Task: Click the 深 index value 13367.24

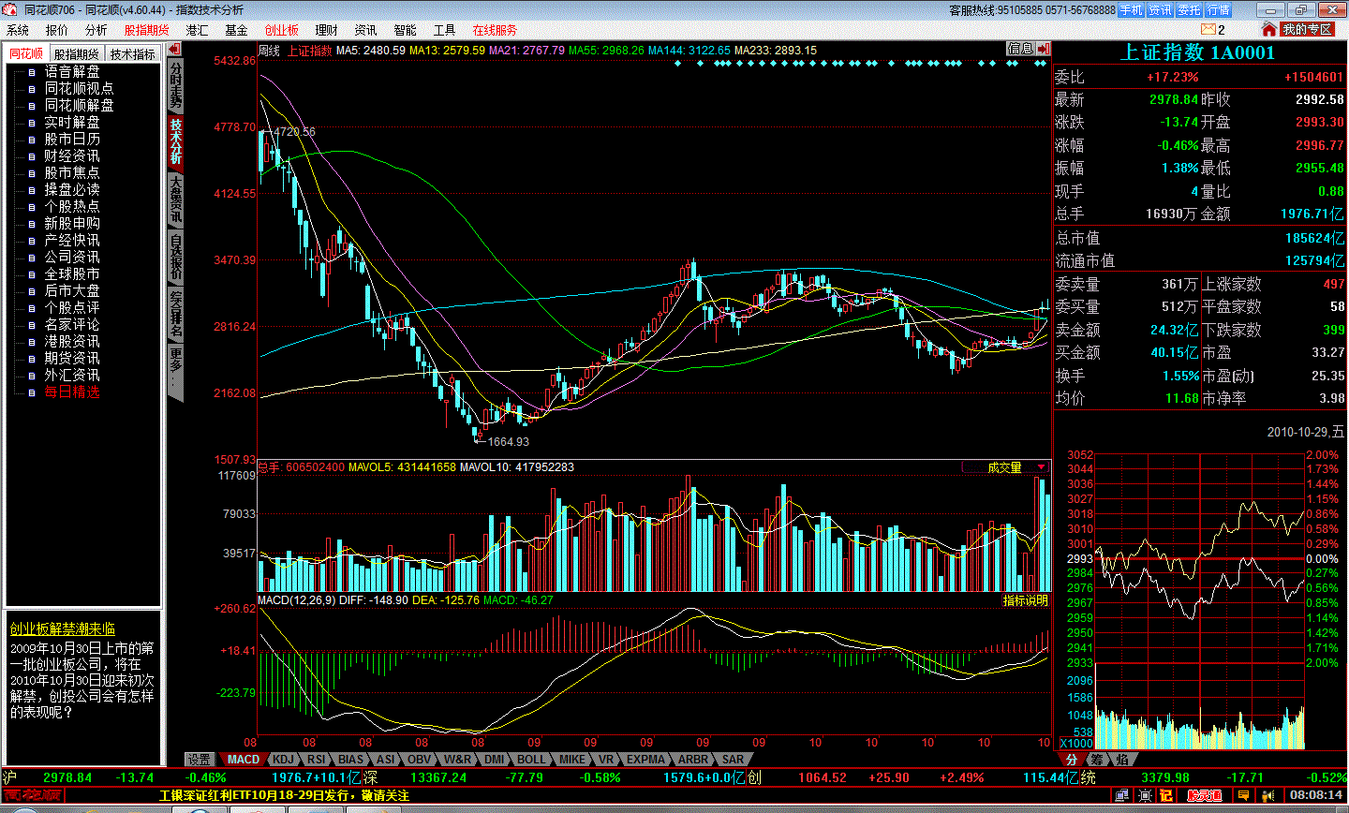Action: point(438,777)
